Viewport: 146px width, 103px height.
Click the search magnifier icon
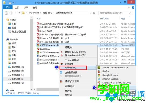click(130, 13)
